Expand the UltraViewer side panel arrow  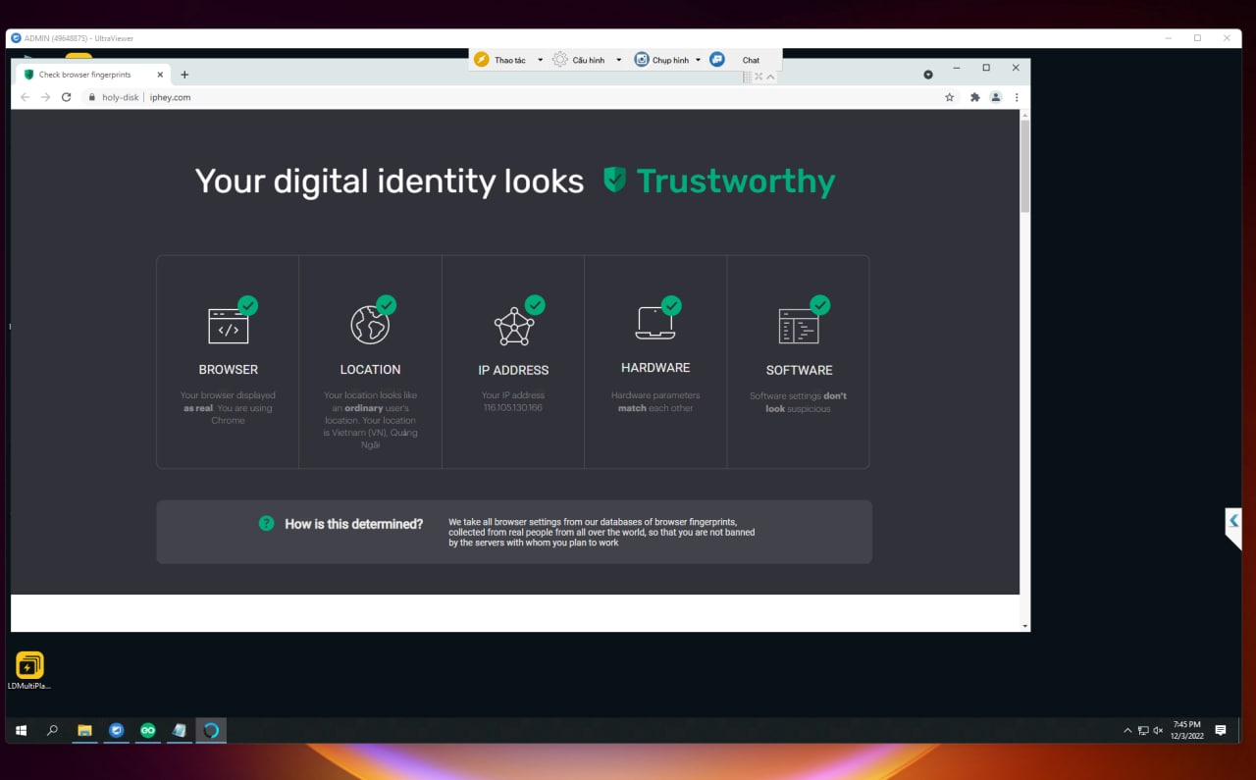pos(1233,521)
